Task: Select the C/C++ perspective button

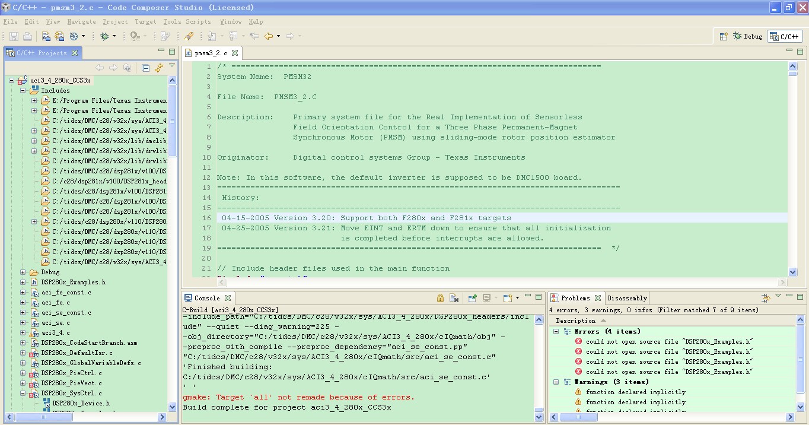Action: [x=785, y=36]
